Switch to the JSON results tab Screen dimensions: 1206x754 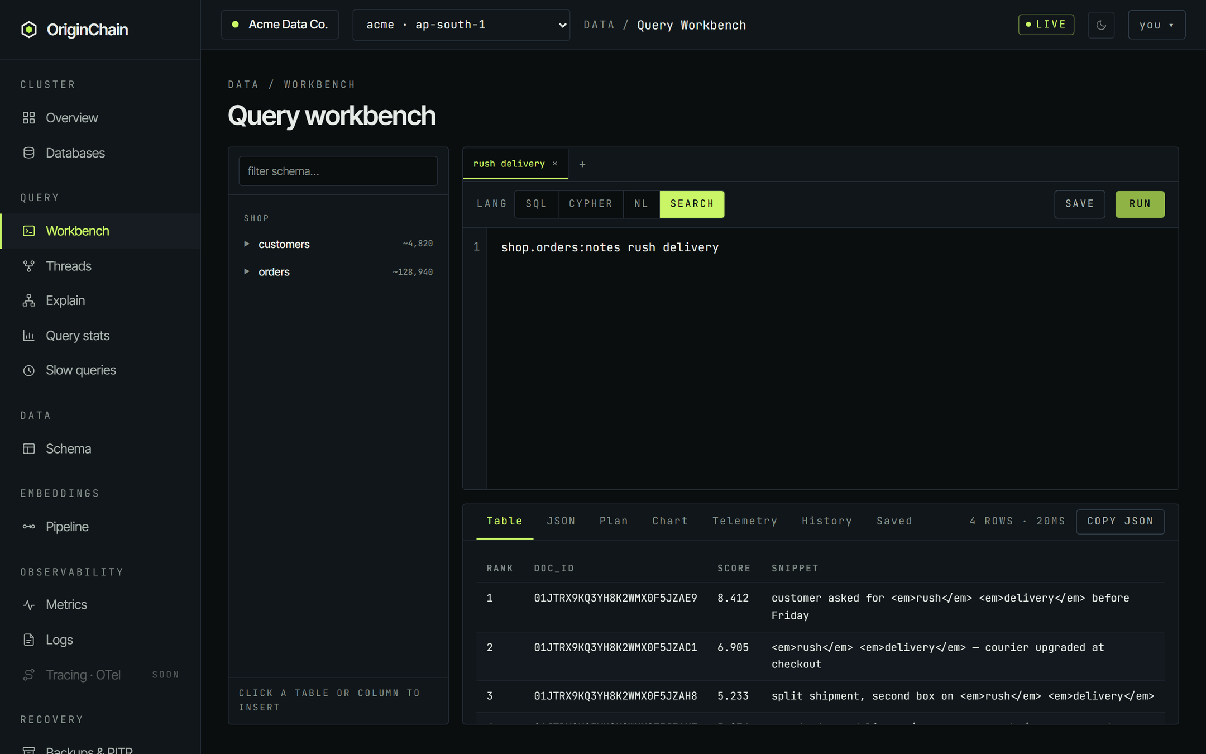point(561,521)
